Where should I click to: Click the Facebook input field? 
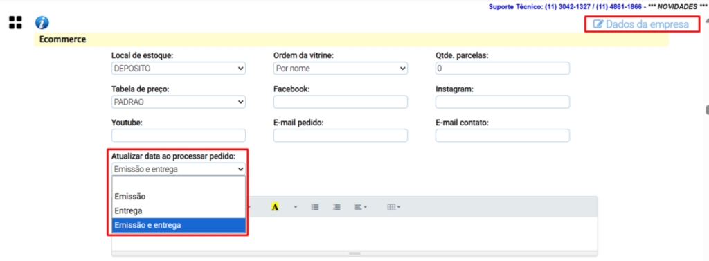(341, 102)
